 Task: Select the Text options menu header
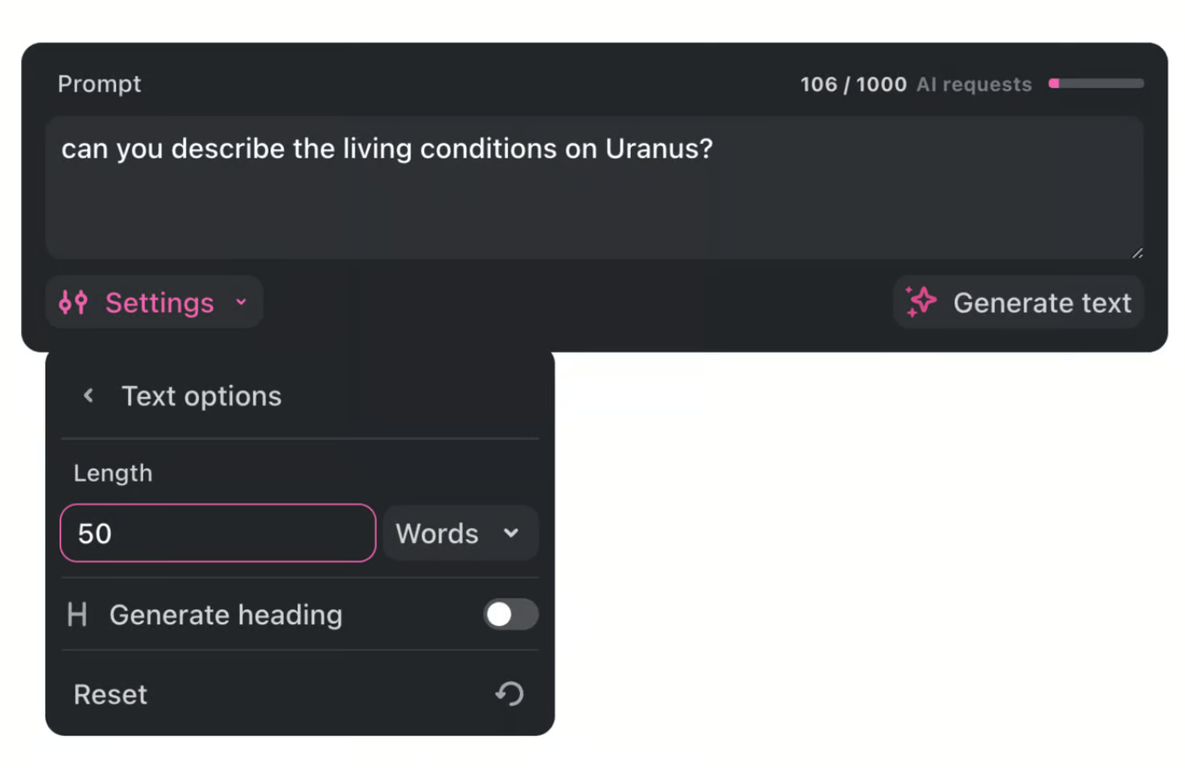(x=202, y=396)
